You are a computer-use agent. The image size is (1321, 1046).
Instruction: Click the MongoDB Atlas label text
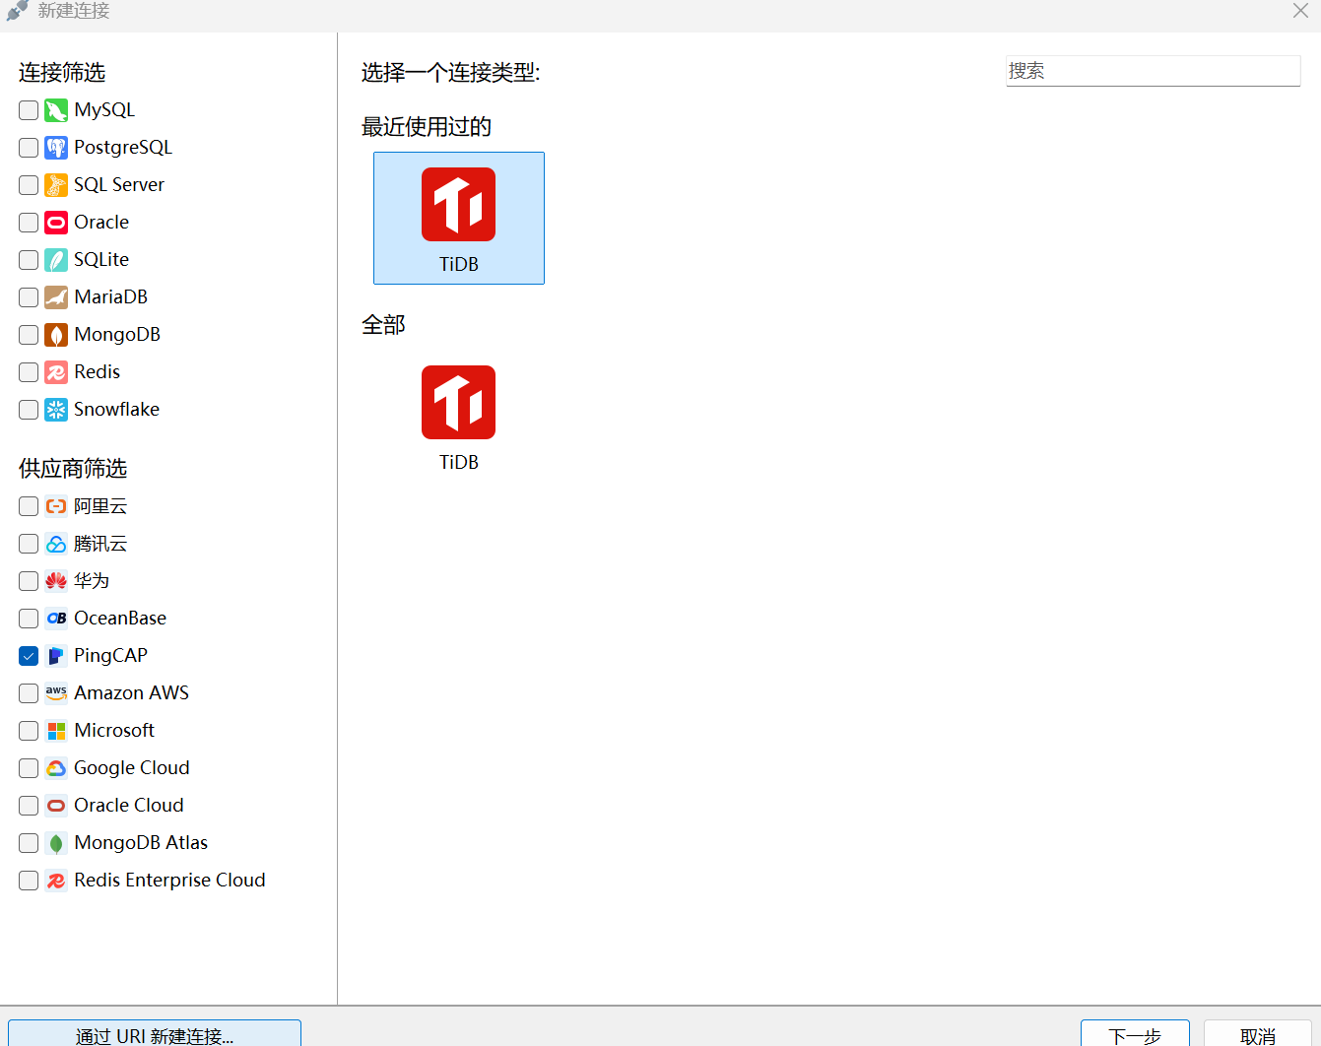click(x=141, y=843)
